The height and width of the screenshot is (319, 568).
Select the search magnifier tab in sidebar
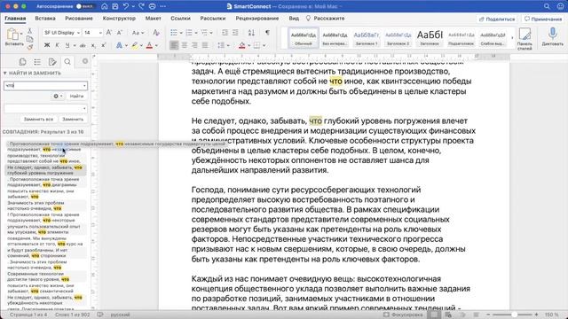[x=67, y=62]
